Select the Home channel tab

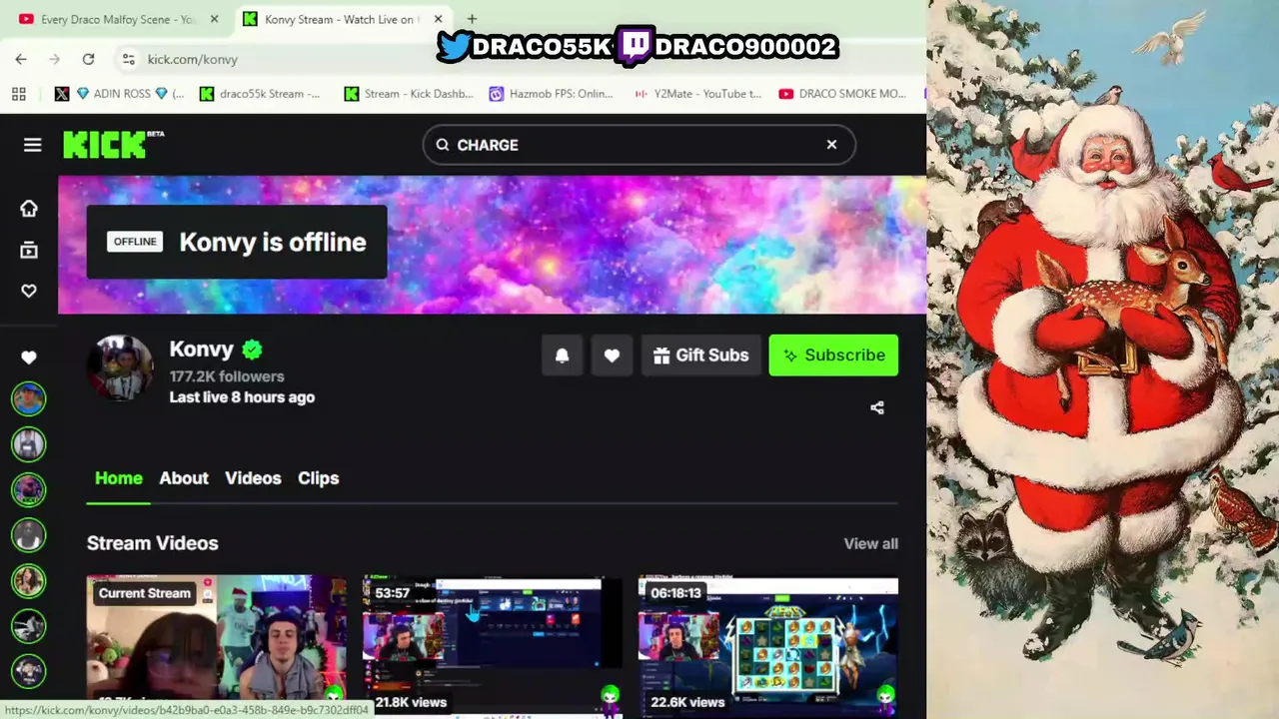point(119,478)
